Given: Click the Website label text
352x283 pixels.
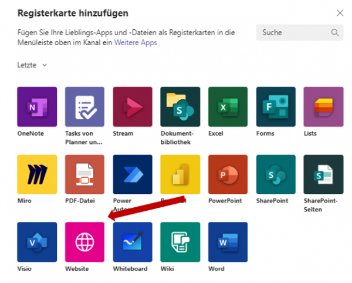Looking at the screenshot, I should click(x=77, y=269).
